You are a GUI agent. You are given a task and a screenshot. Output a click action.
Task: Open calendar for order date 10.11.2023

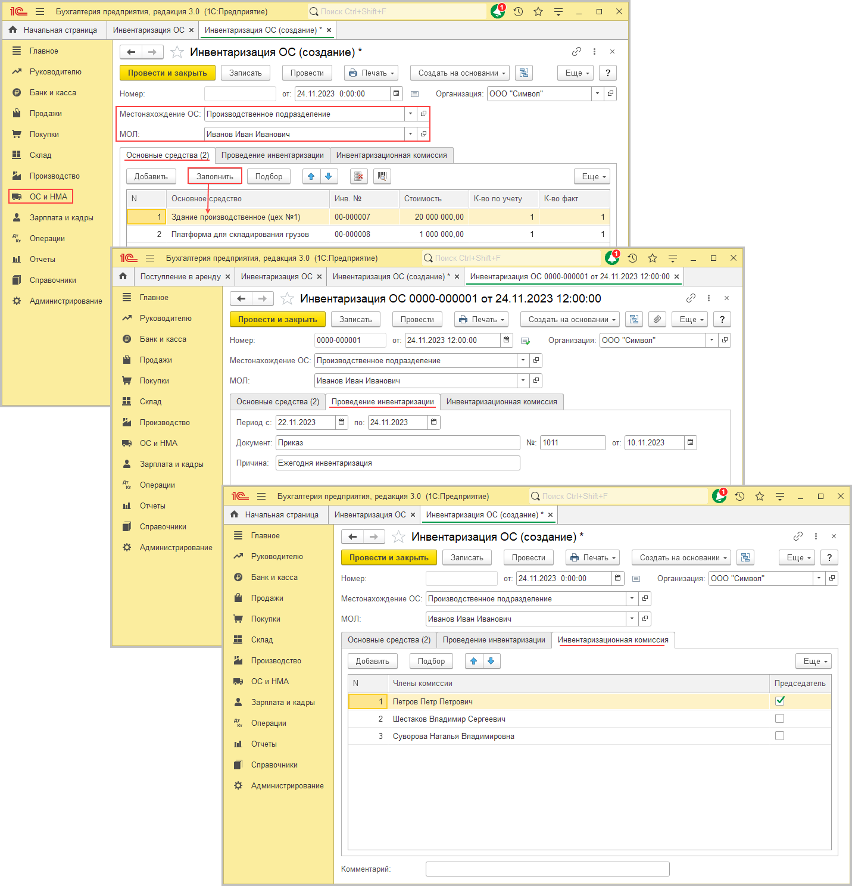pyautogui.click(x=690, y=442)
